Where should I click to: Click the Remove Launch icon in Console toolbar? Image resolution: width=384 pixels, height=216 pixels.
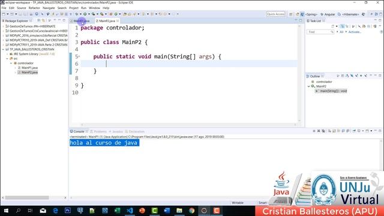319,131
